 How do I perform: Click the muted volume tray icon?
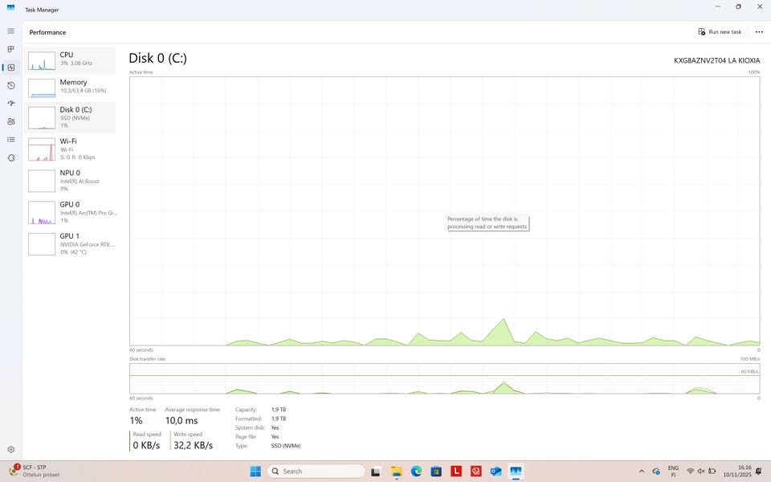click(x=701, y=472)
